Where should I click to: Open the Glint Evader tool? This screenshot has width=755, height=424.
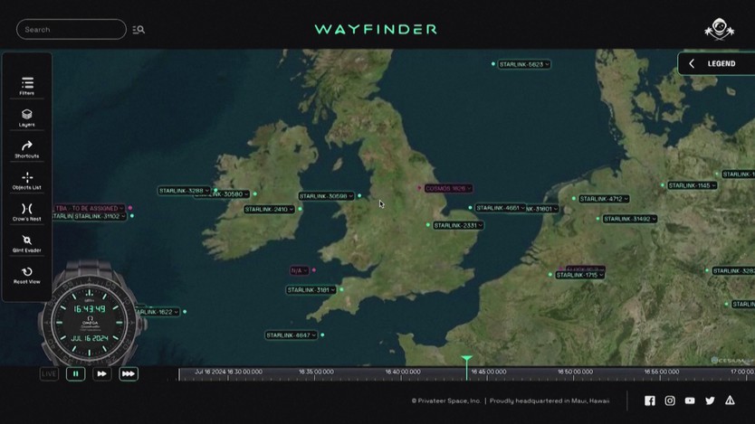click(x=27, y=243)
